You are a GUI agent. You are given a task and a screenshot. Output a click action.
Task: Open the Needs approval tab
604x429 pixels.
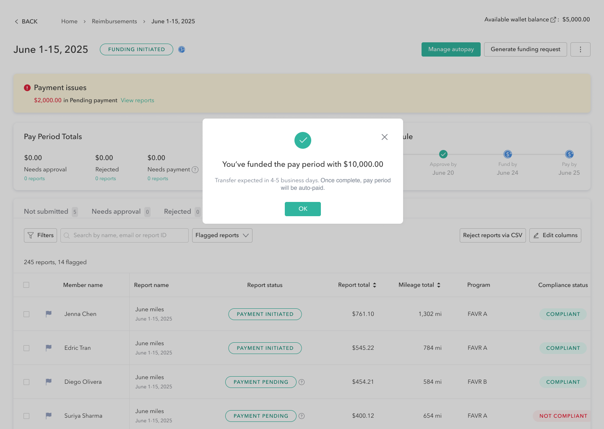pos(116,212)
